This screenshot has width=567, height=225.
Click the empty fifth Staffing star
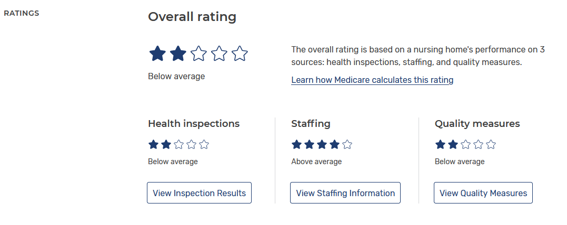347,144
